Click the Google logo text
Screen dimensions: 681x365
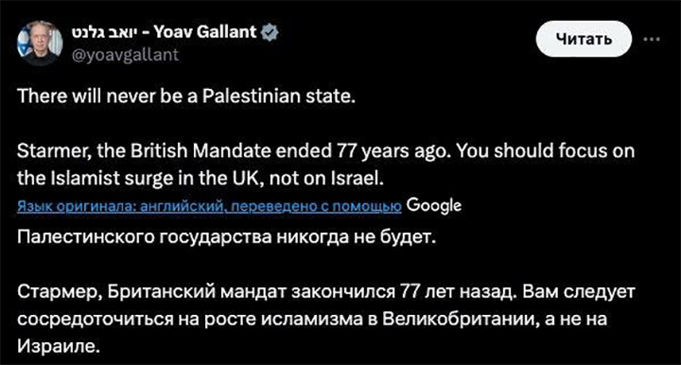click(434, 206)
